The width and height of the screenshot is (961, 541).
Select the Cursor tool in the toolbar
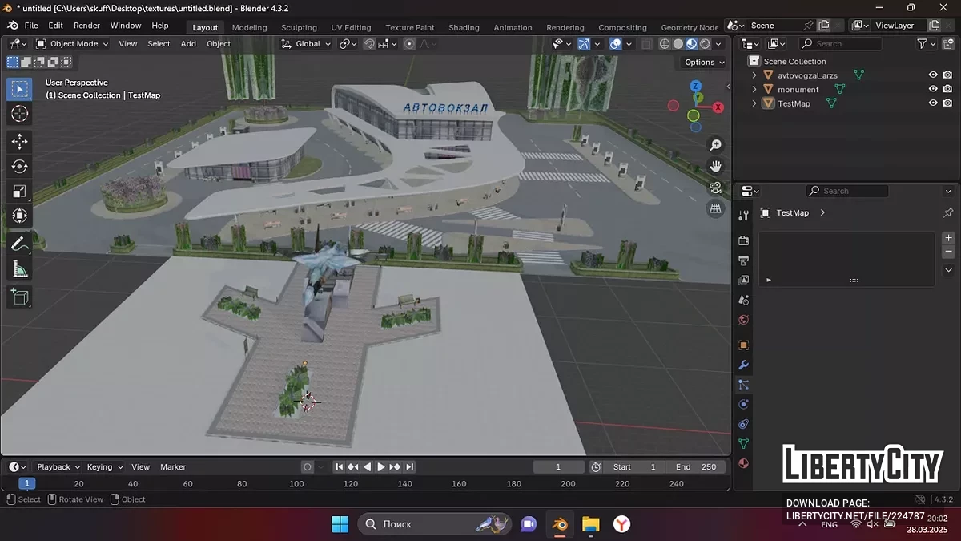19,114
